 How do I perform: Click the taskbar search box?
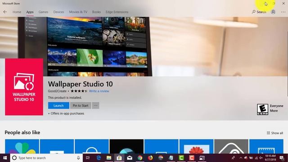click(x=46, y=158)
